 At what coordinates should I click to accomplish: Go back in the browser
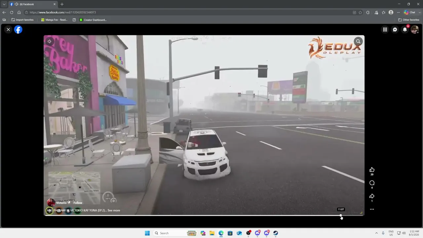point(4,12)
